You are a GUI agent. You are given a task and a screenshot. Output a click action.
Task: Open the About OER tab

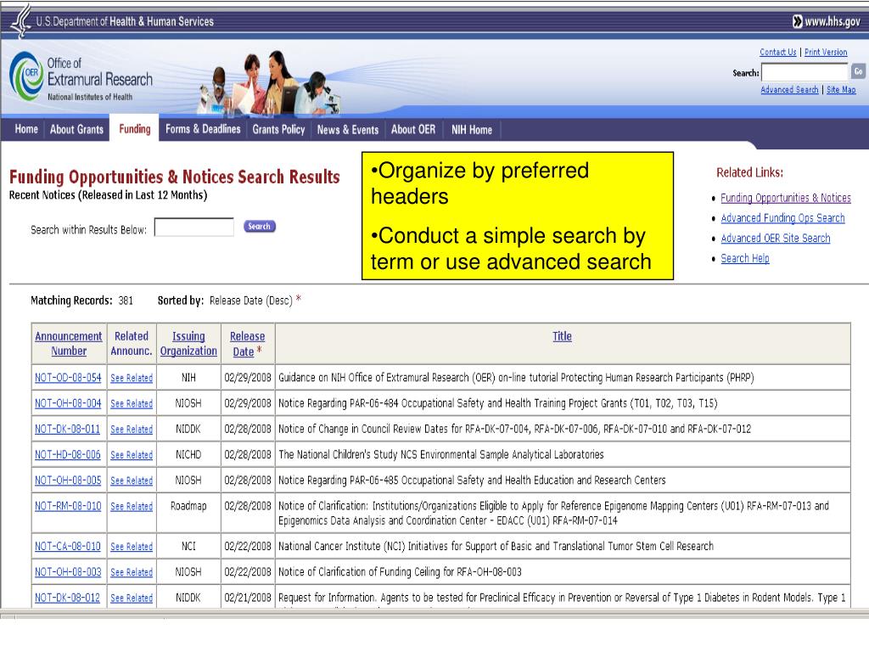point(413,129)
